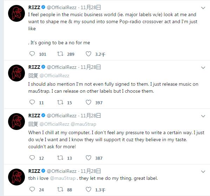The image size is (210, 196).
Task: Click the reply icon showing 11 replies
Action: pos(32,102)
